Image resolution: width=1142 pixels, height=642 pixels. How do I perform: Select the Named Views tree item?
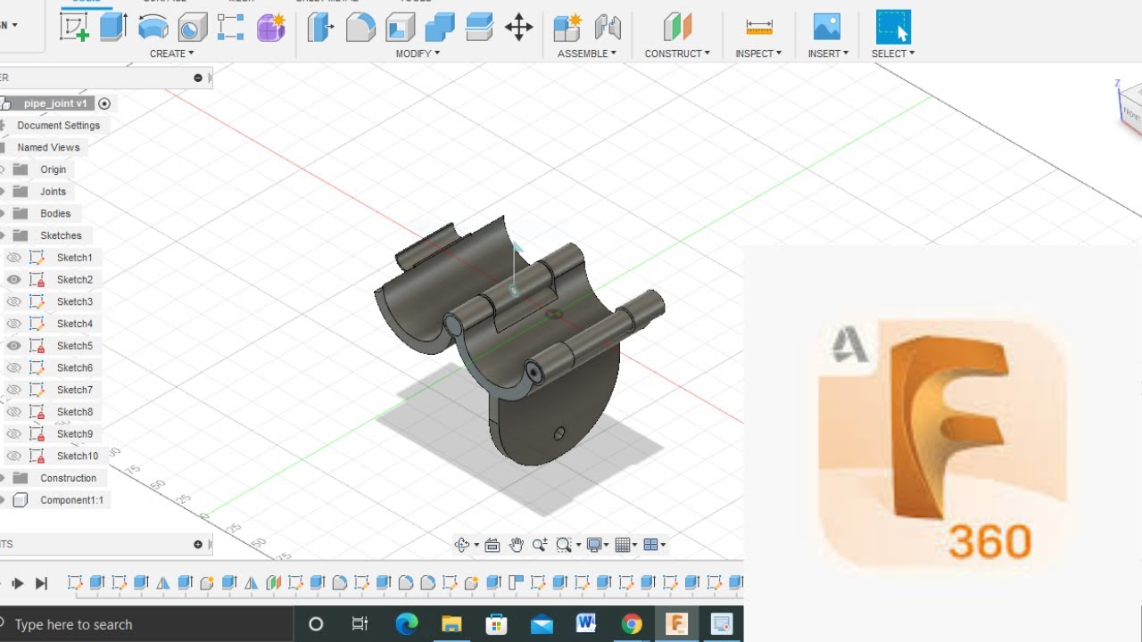pyautogui.click(x=48, y=148)
